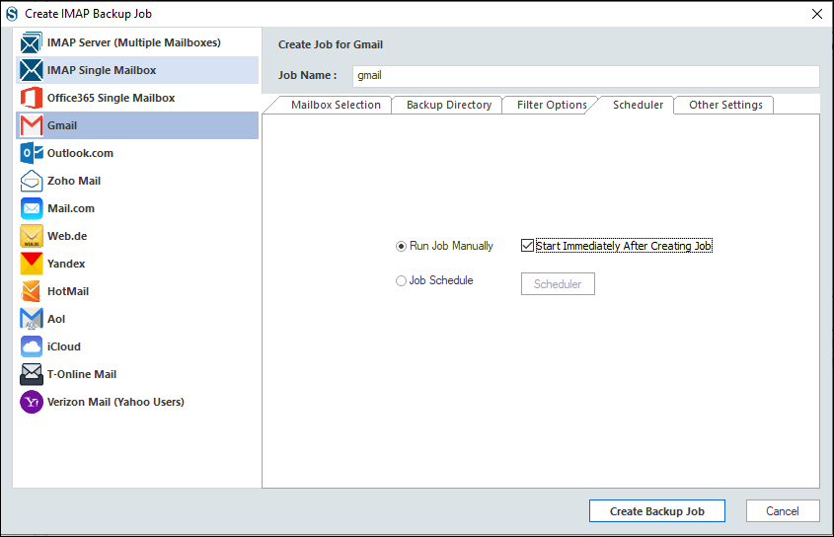The width and height of the screenshot is (834, 537).
Task: Click the 'Web.de' text
Action: 67,236
